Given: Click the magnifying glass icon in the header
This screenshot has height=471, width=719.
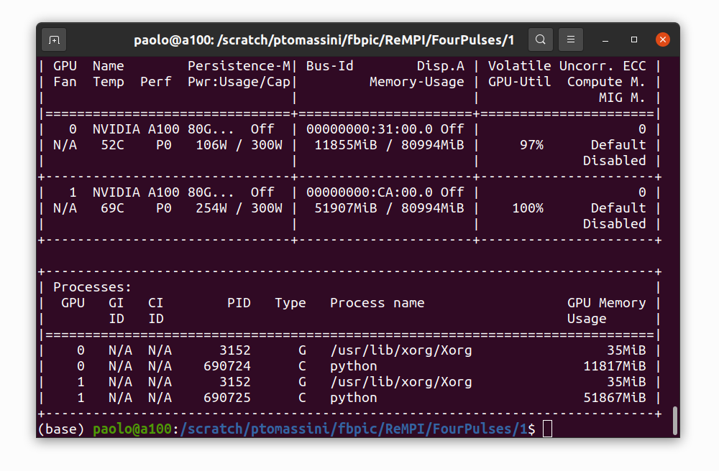Looking at the screenshot, I should click(x=540, y=39).
